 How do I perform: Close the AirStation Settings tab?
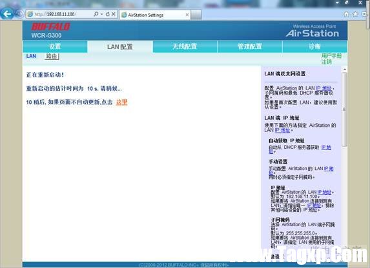coord(187,15)
